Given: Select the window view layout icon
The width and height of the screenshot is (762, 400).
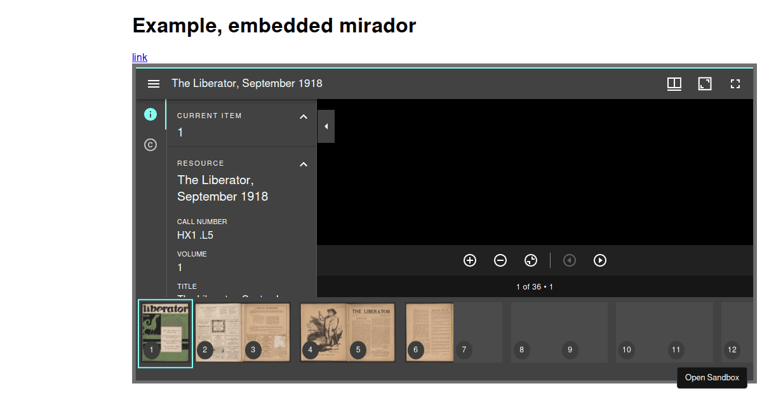Looking at the screenshot, I should tap(674, 83).
